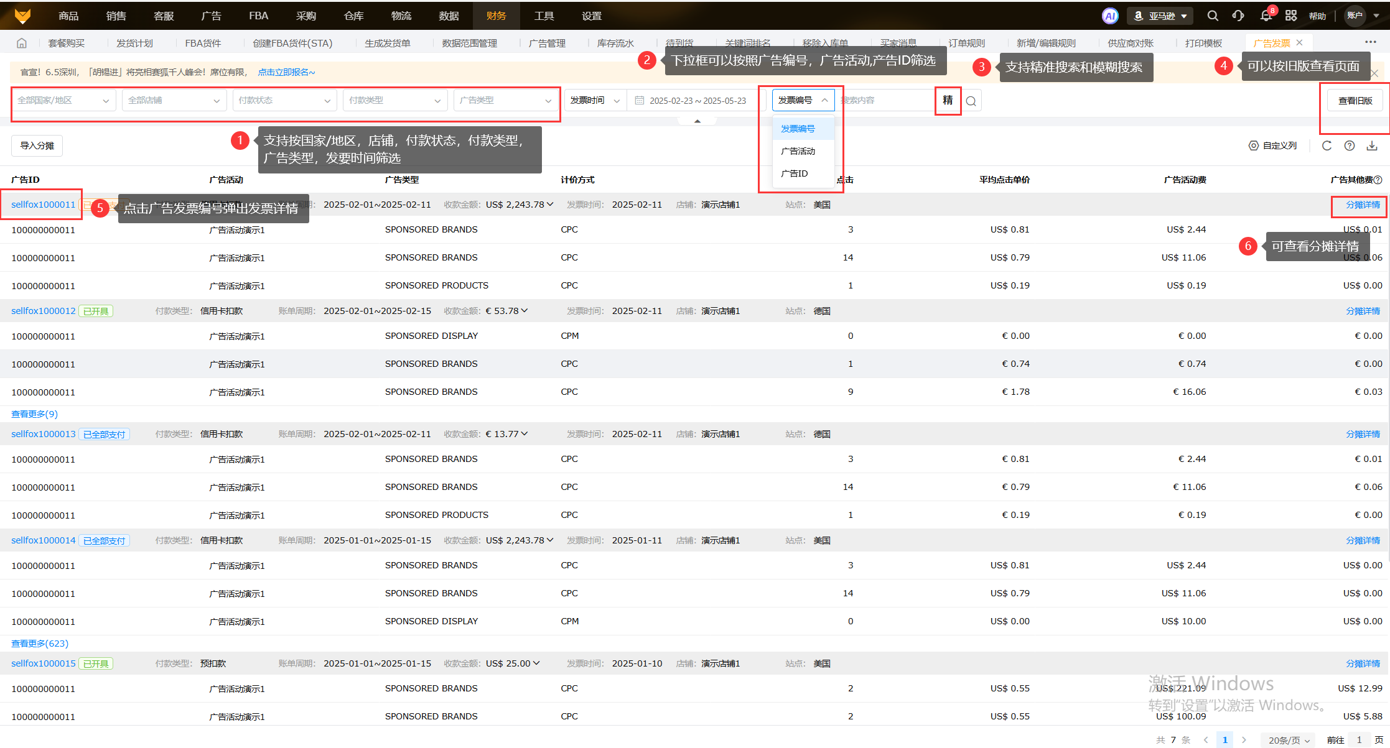Open the AI assistant icon
Viewport: 1390px width, 748px height.
[x=1110, y=16]
